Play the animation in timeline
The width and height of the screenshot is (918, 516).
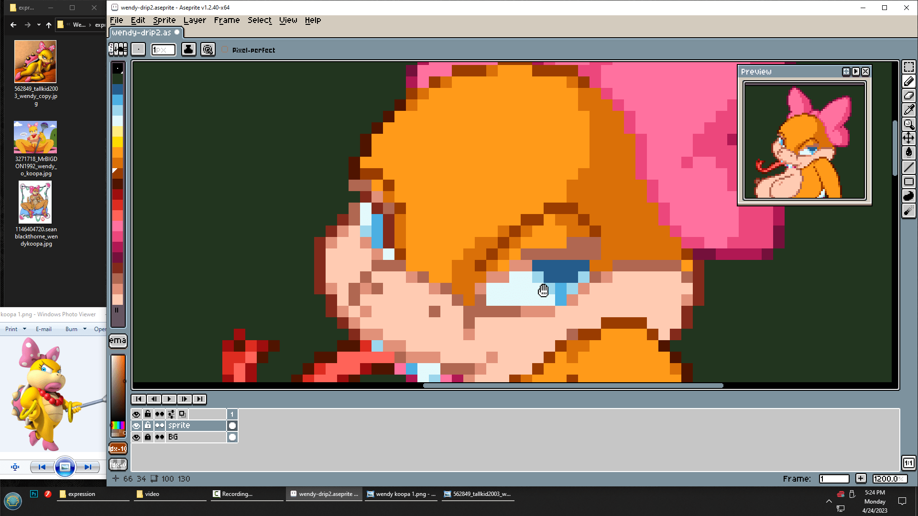(x=169, y=399)
